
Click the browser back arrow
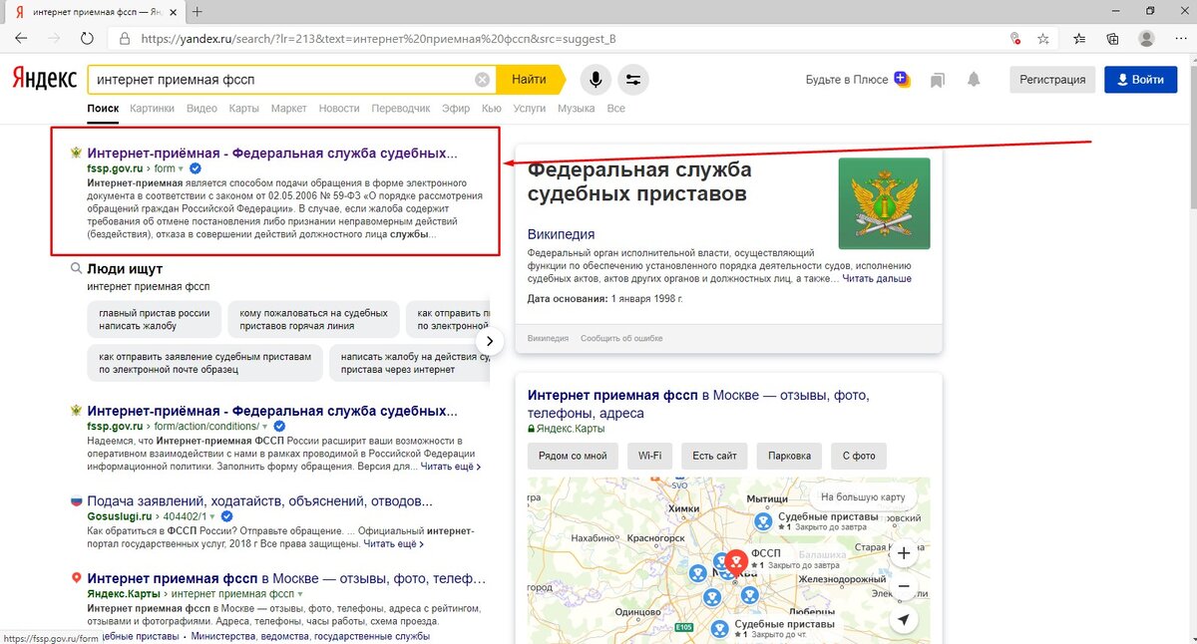(x=21, y=39)
